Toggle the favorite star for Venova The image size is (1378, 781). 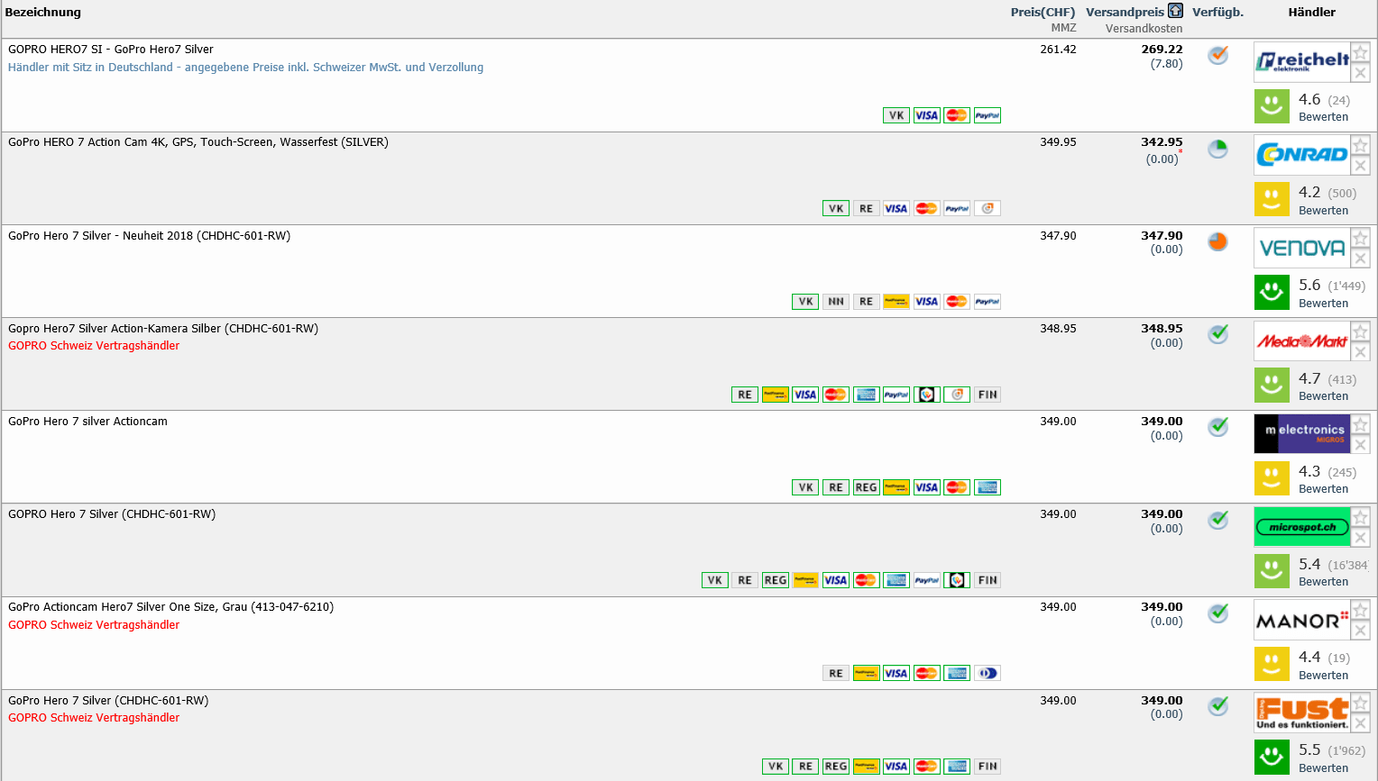click(x=1360, y=238)
